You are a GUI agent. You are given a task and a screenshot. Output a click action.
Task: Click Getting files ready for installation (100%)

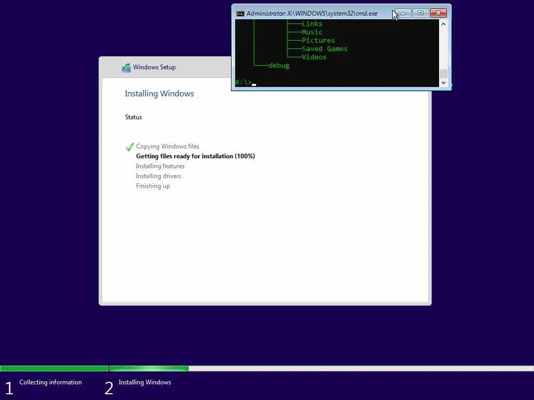[196, 156]
